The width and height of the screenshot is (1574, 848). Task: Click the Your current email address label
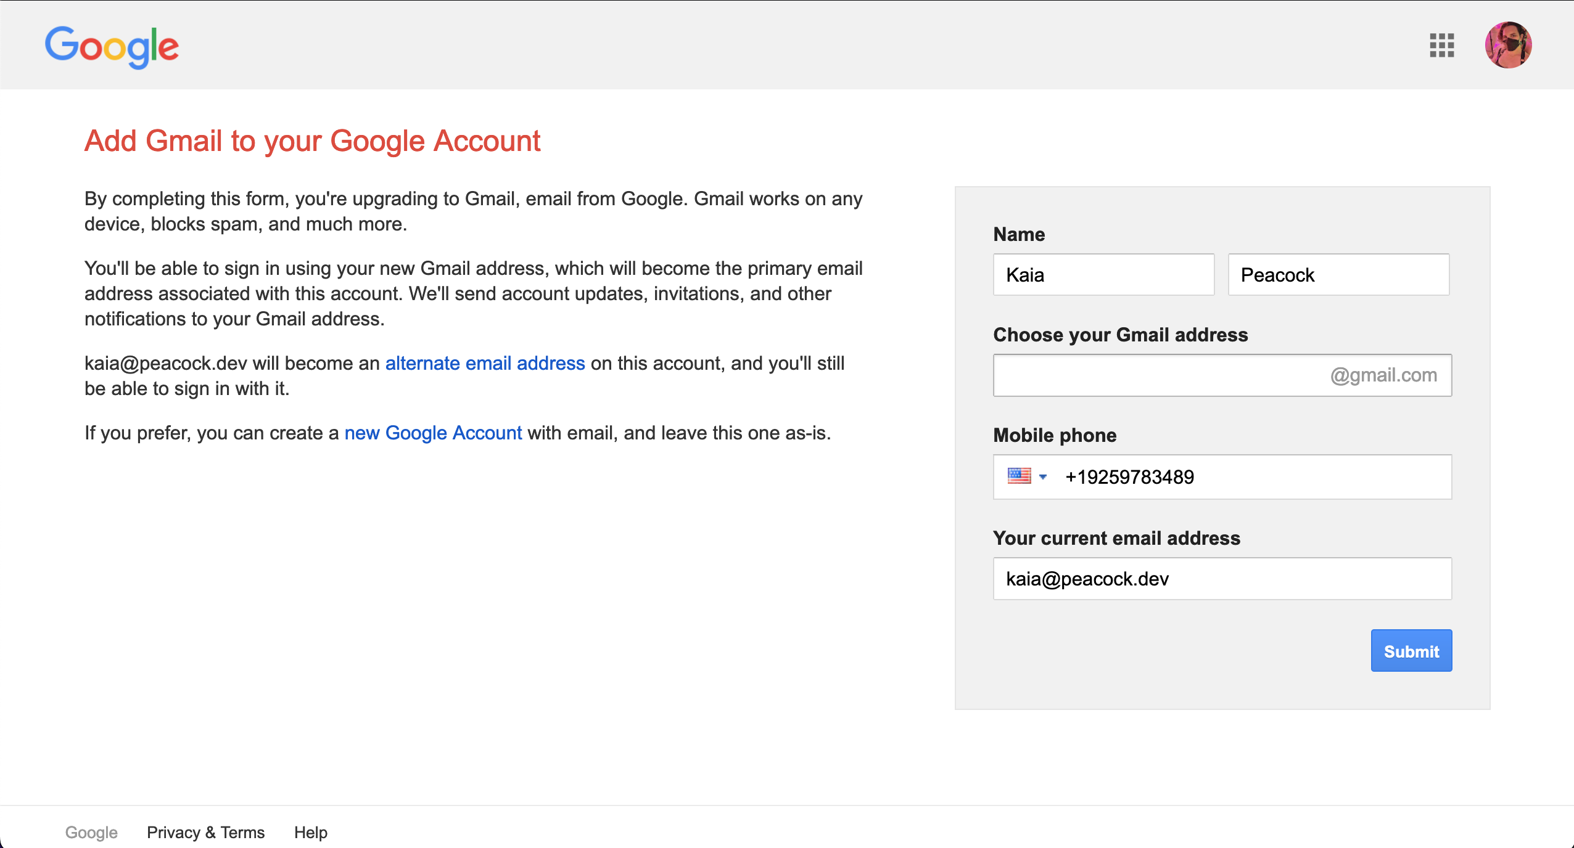[x=1116, y=538]
